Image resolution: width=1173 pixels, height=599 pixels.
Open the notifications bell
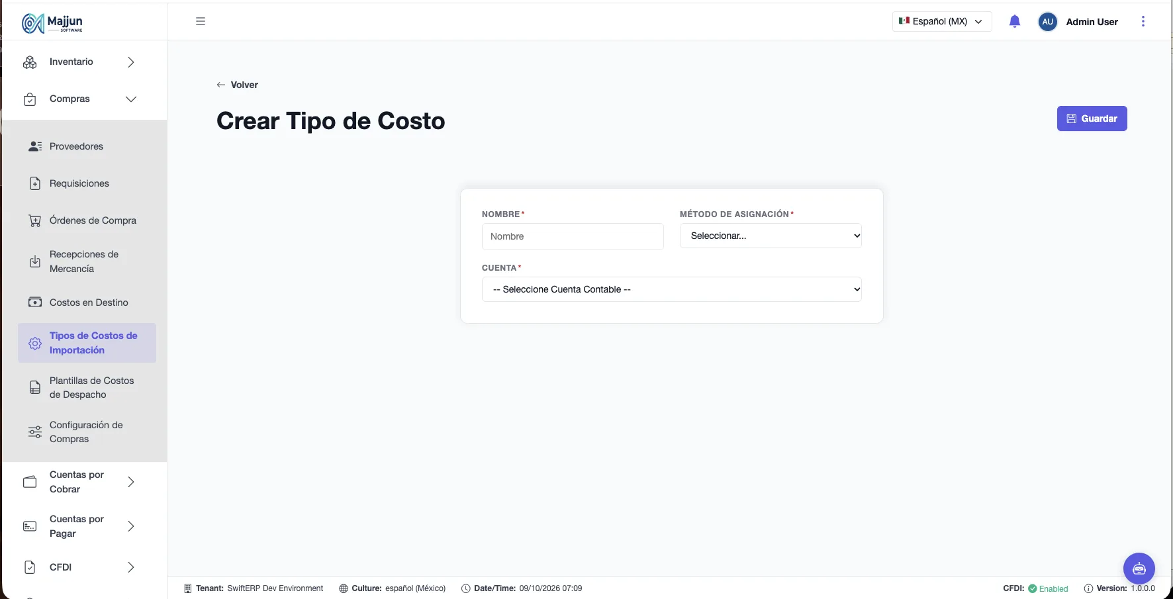click(x=1015, y=22)
